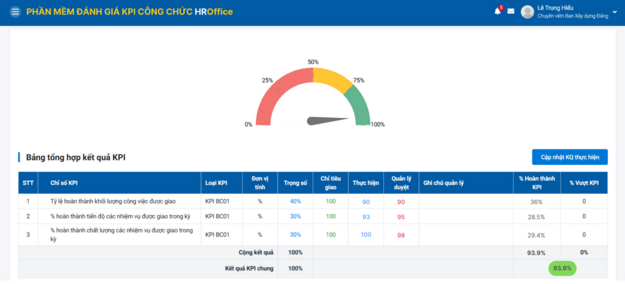Click the % Hoàn thành KPI column header

pyautogui.click(x=536, y=182)
